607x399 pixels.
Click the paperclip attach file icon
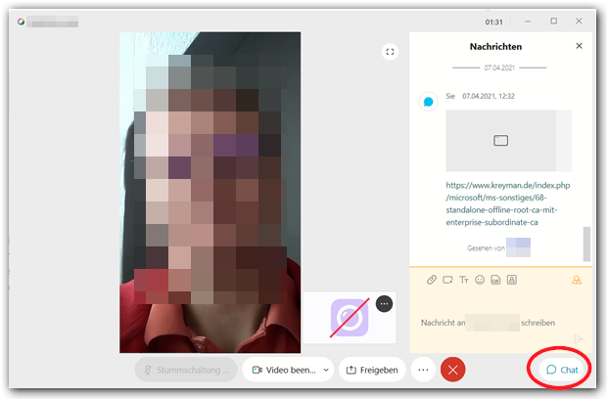[431, 280]
